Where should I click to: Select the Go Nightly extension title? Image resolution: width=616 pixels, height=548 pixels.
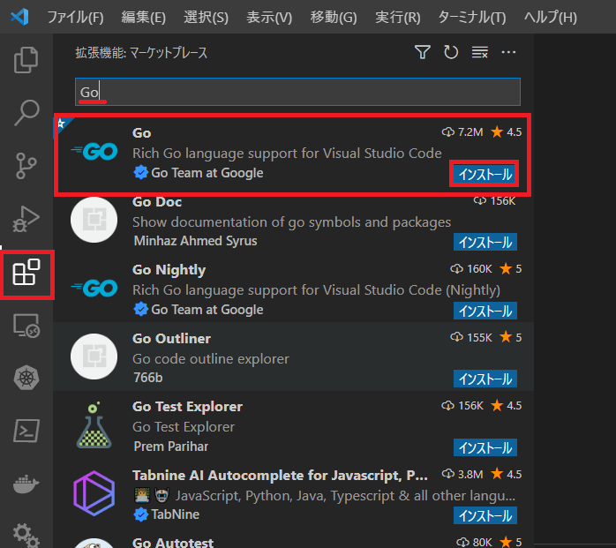[x=169, y=270]
